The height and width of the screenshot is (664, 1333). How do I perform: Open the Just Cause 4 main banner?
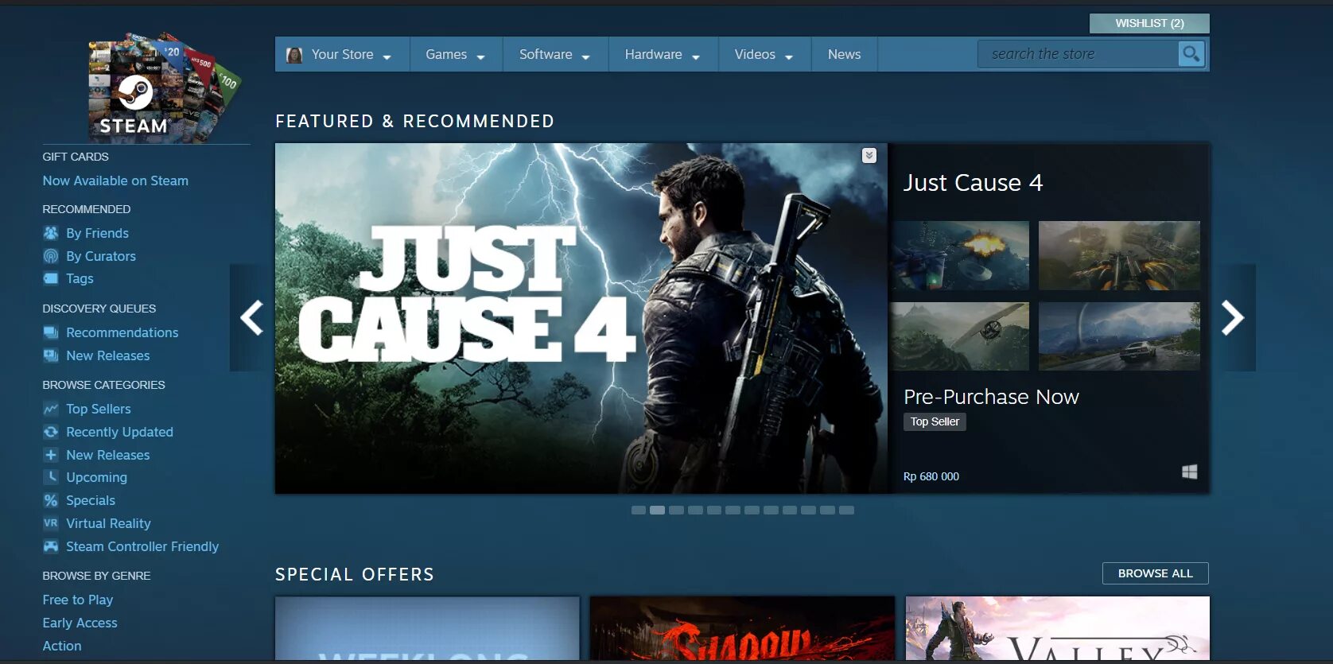[581, 318]
